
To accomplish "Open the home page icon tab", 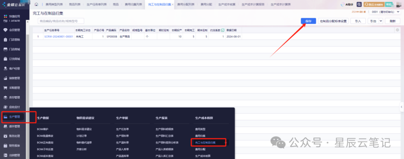I will click(x=36, y=4).
